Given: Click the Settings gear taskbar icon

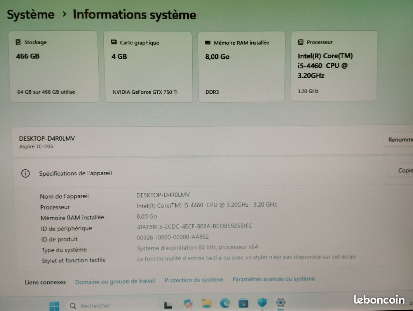Looking at the screenshot, I should 281,302.
